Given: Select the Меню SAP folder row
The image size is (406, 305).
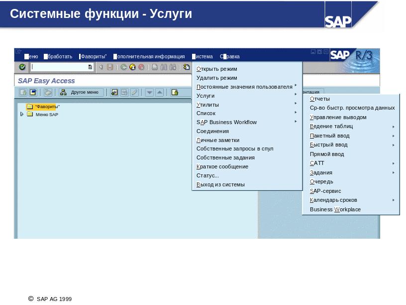Looking at the screenshot, I should (x=43, y=115).
